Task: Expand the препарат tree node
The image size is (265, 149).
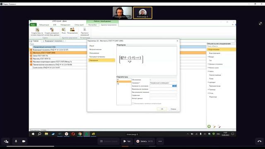Action: click(x=208, y=82)
